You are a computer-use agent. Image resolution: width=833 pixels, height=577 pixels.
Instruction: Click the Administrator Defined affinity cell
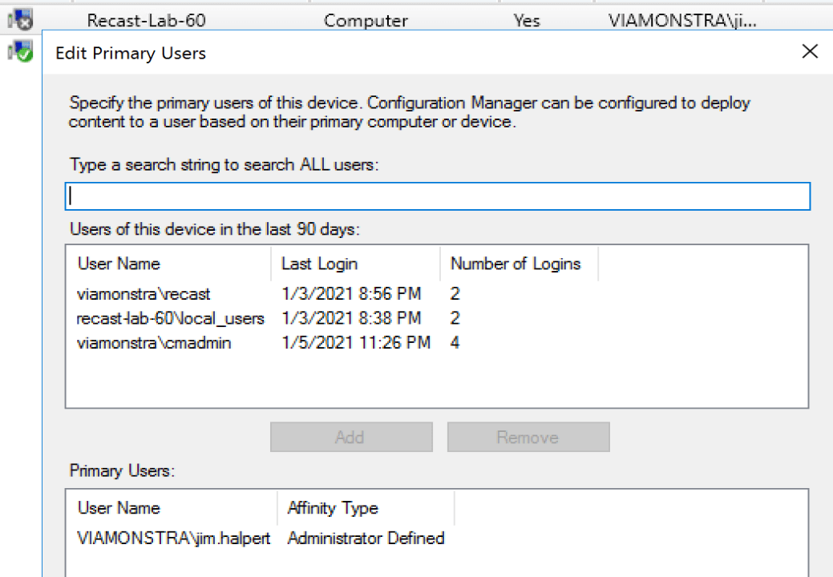366,539
